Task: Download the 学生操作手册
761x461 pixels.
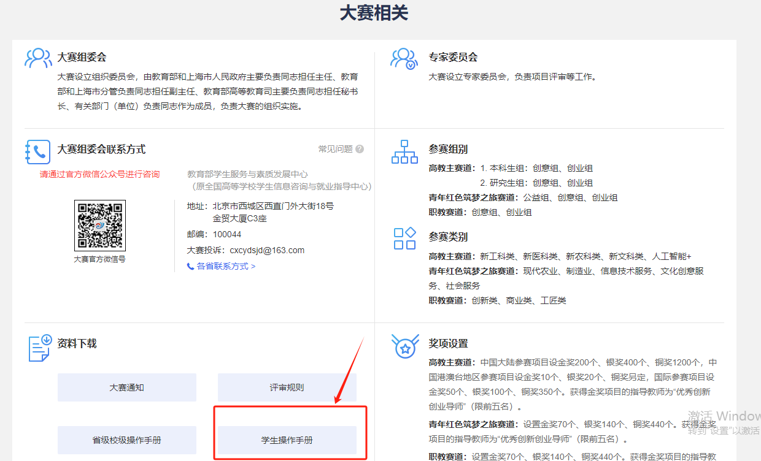Action: click(287, 440)
